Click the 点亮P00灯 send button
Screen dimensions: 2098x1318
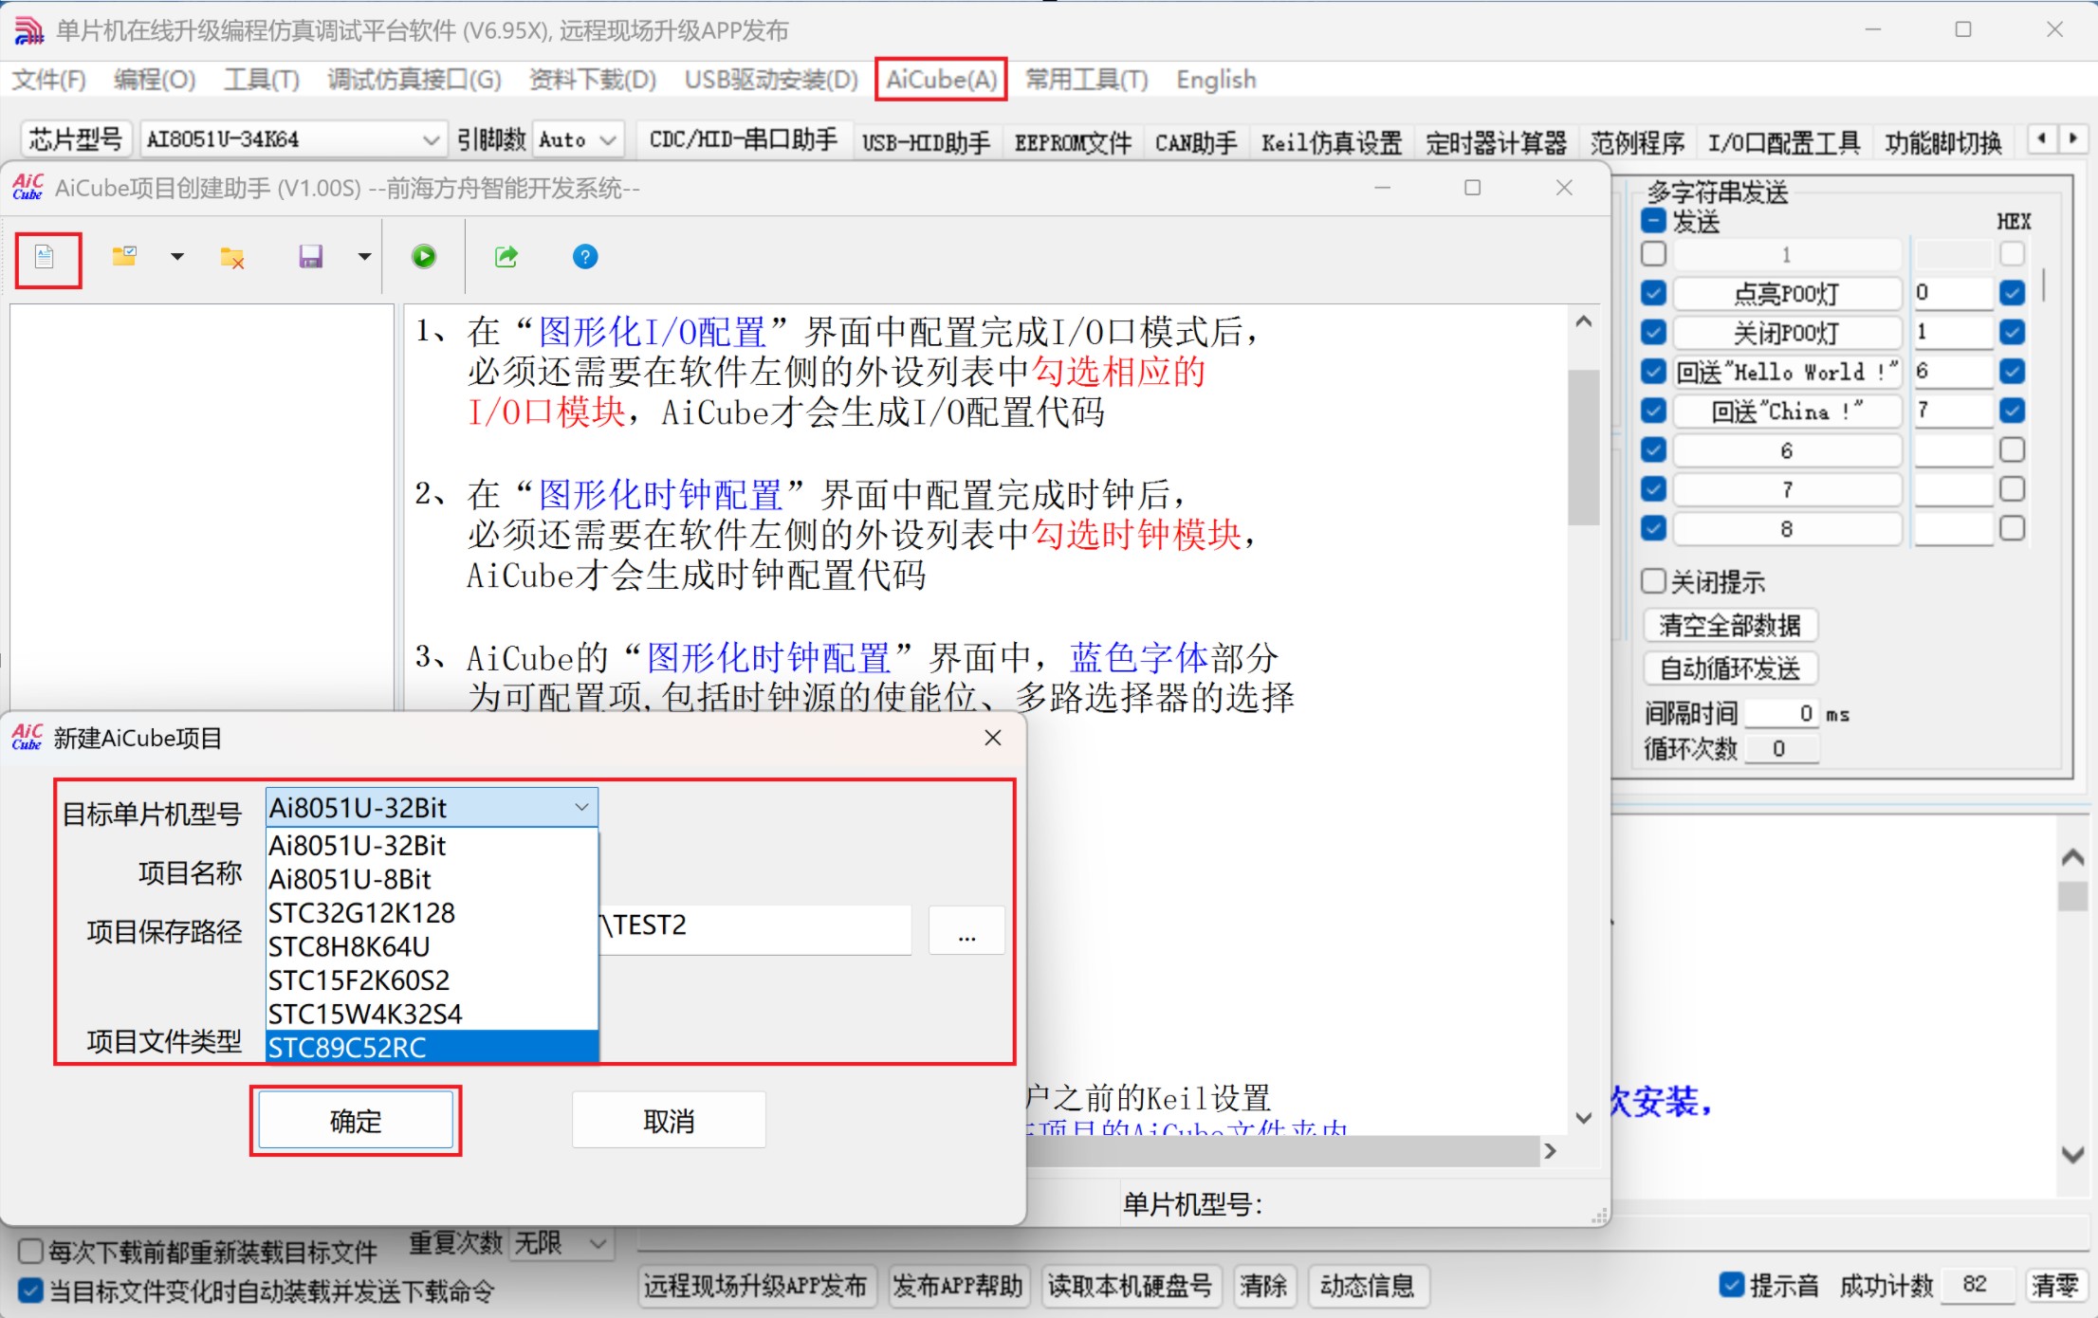click(x=1787, y=294)
